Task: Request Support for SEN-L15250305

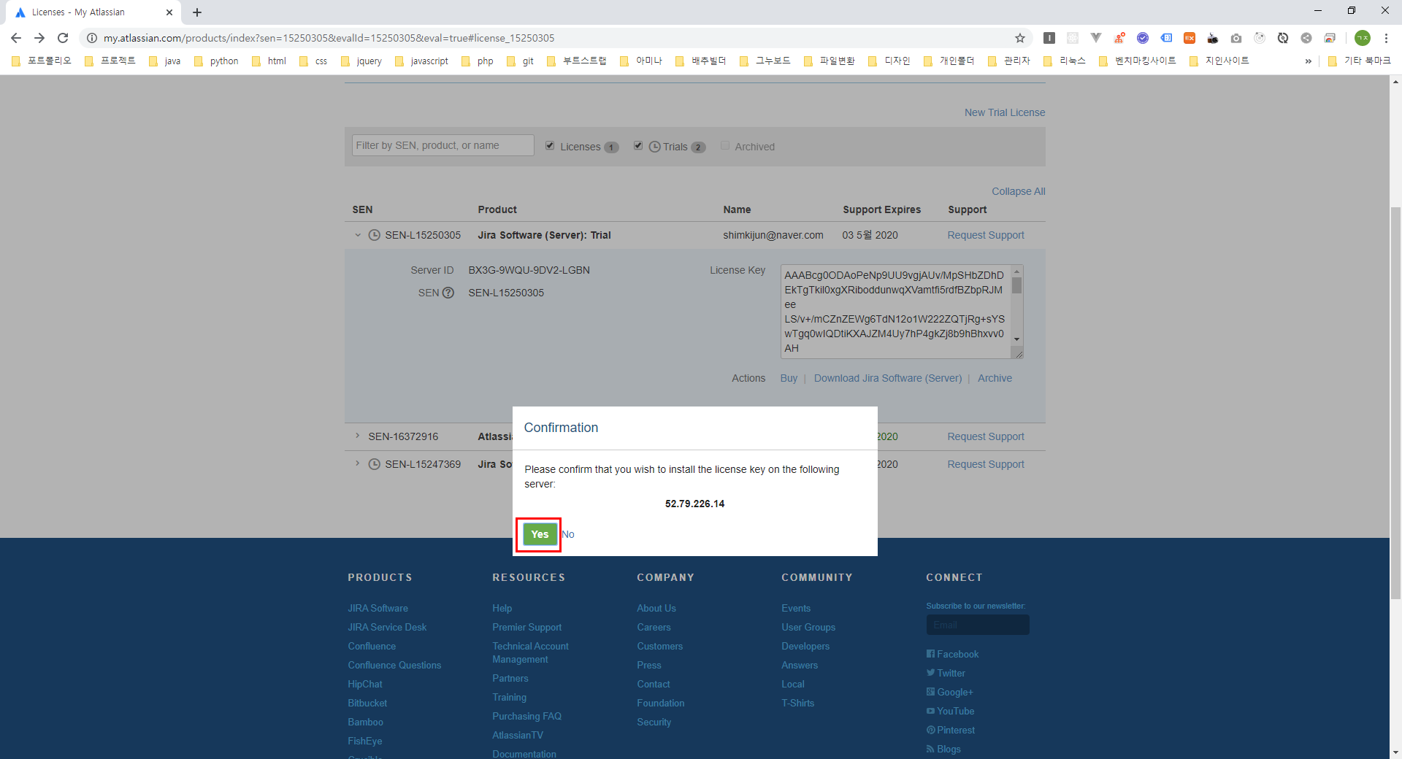Action: click(986, 235)
